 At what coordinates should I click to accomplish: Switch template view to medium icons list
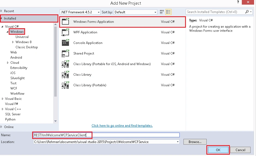(168, 12)
